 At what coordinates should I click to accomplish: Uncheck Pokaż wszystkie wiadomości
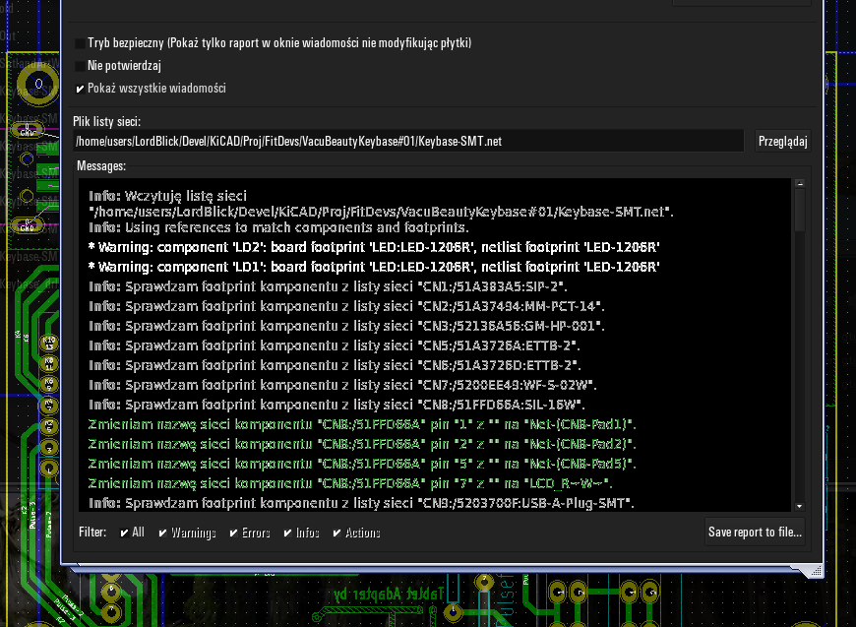click(x=81, y=89)
